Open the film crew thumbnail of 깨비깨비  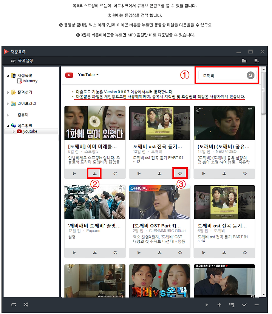click(95, 202)
